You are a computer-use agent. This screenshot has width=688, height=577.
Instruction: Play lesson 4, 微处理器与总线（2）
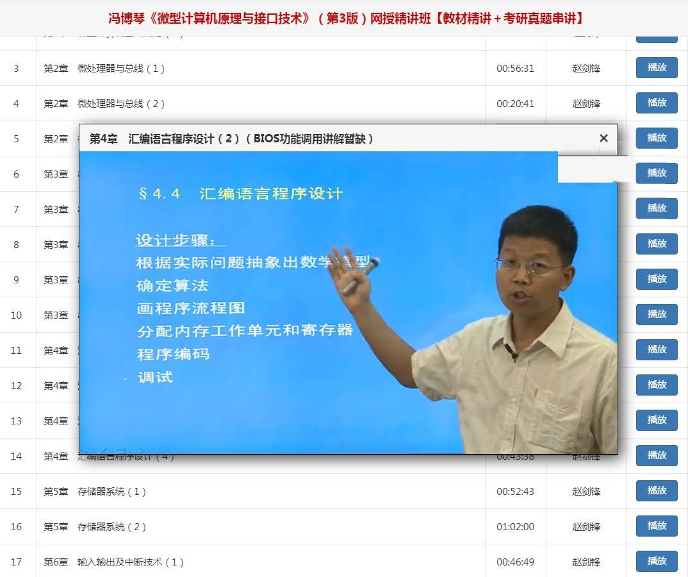657,103
